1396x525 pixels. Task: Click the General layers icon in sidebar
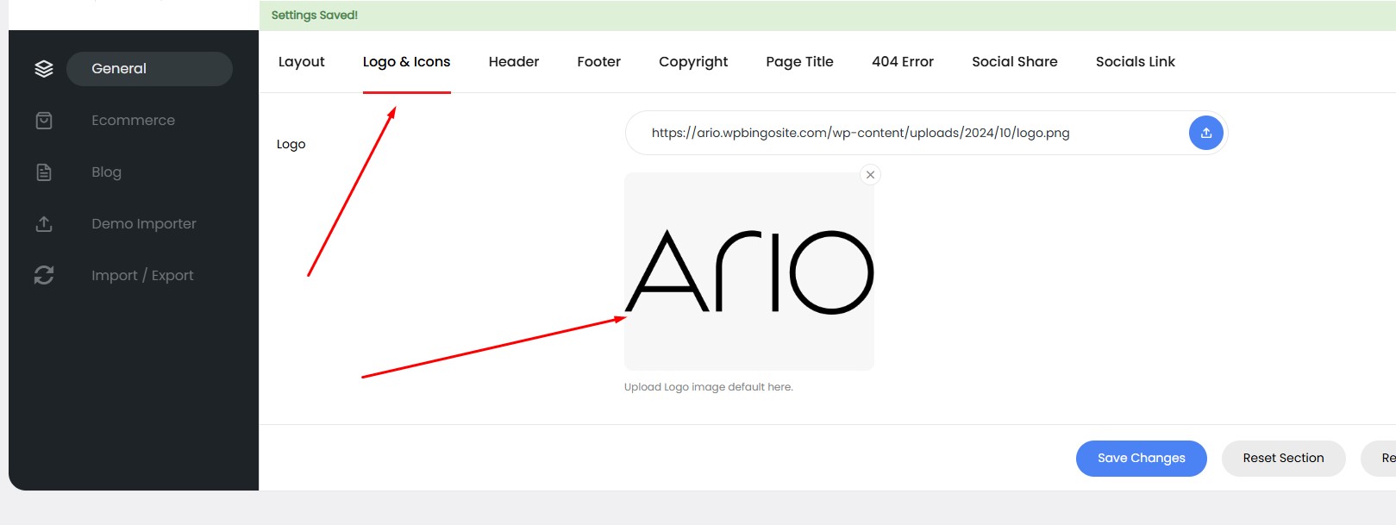pyautogui.click(x=44, y=69)
